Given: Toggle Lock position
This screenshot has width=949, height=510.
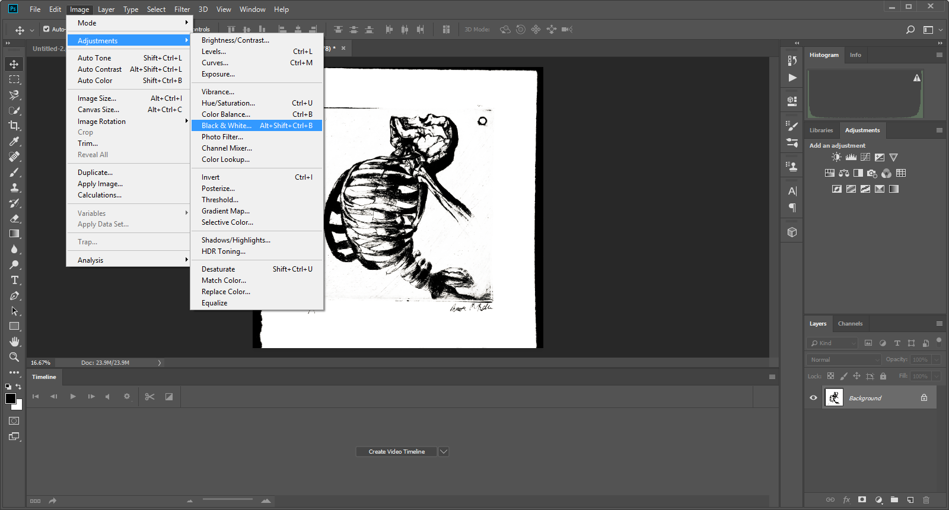Looking at the screenshot, I should coord(856,376).
